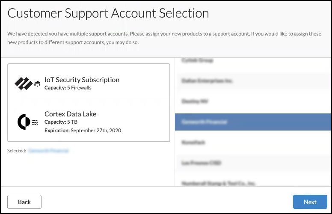Select the account row ending in 'Enterprises Inc.'
Image resolution: width=332 pixels, height=214 pixels.
[253, 81]
